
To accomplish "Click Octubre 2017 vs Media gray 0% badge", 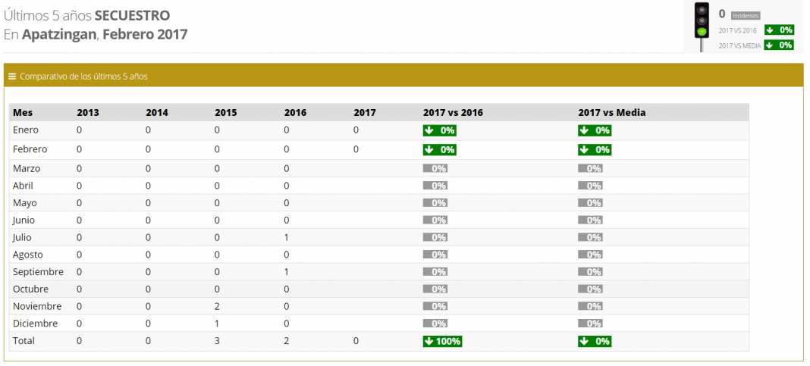I will (591, 289).
